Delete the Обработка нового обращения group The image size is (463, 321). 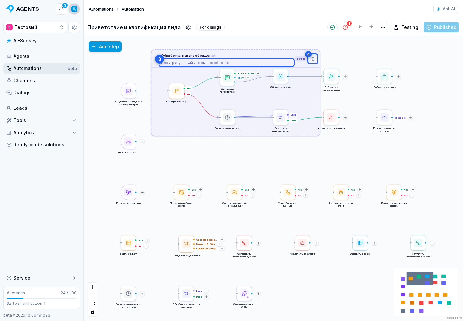[x=313, y=59]
